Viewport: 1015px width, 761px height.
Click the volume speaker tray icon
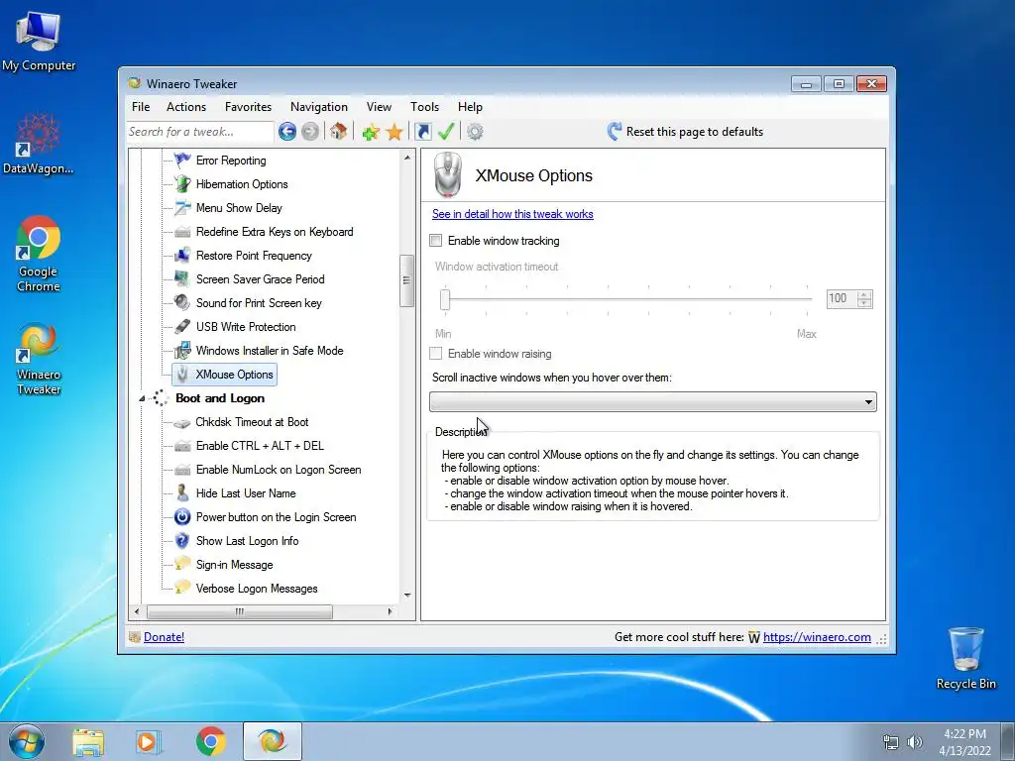(915, 742)
